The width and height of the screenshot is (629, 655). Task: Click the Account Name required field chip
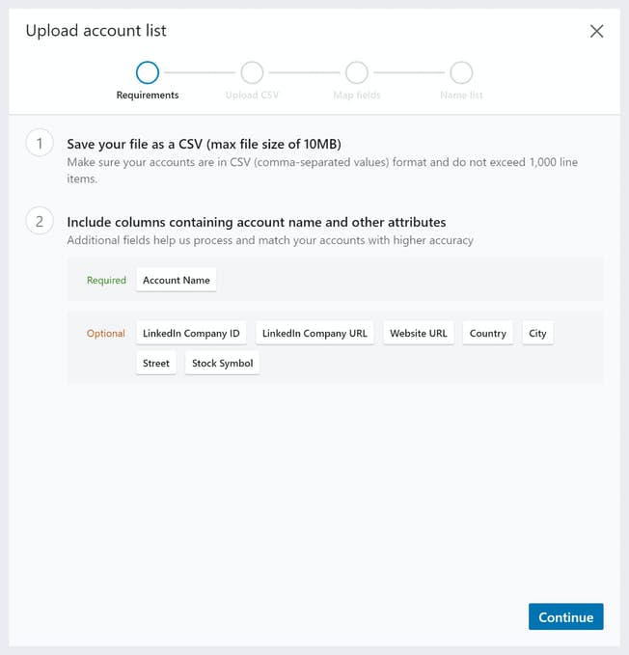coord(177,281)
